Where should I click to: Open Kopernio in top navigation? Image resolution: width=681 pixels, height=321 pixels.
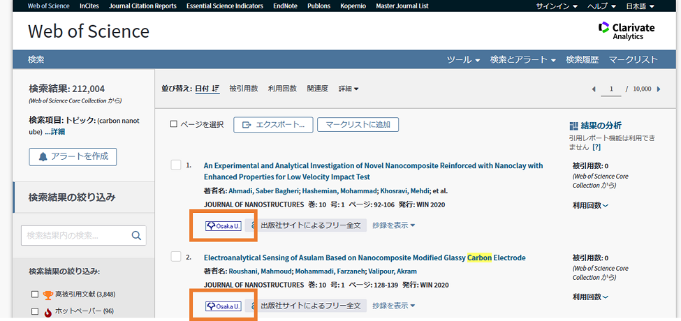(353, 6)
